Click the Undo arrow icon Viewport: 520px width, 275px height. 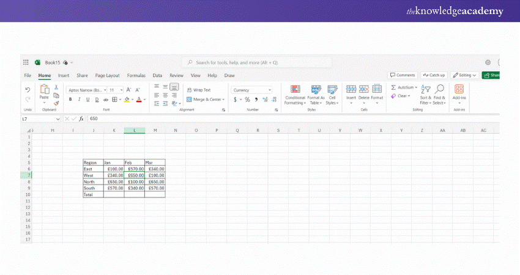(28, 90)
